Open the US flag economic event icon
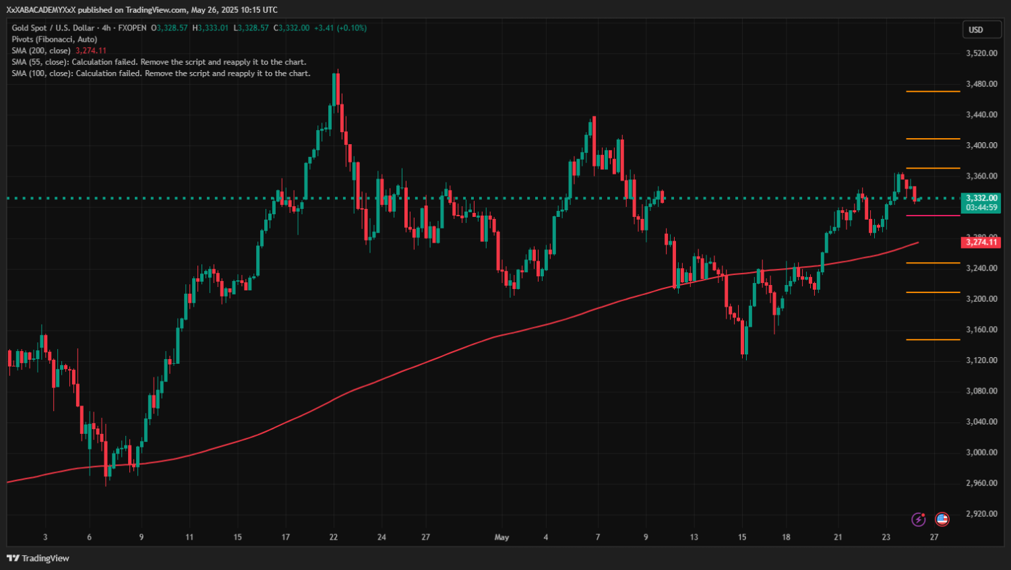The height and width of the screenshot is (570, 1011). [942, 519]
